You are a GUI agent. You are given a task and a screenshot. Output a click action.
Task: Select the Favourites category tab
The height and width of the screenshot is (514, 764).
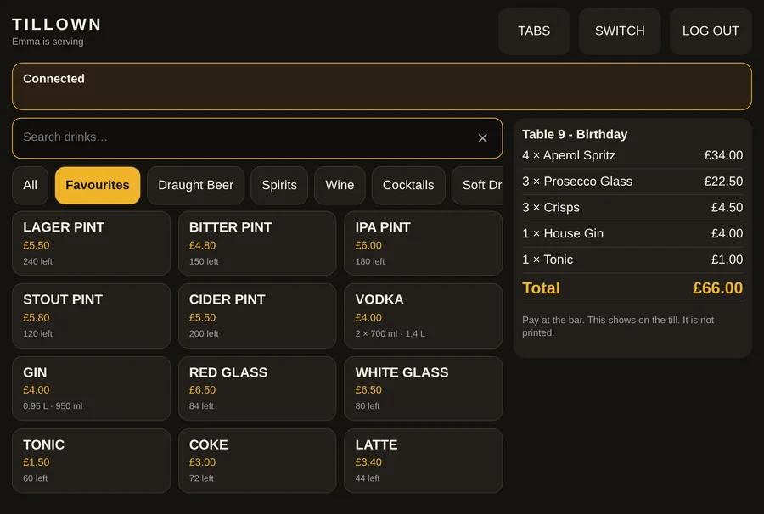(x=98, y=186)
